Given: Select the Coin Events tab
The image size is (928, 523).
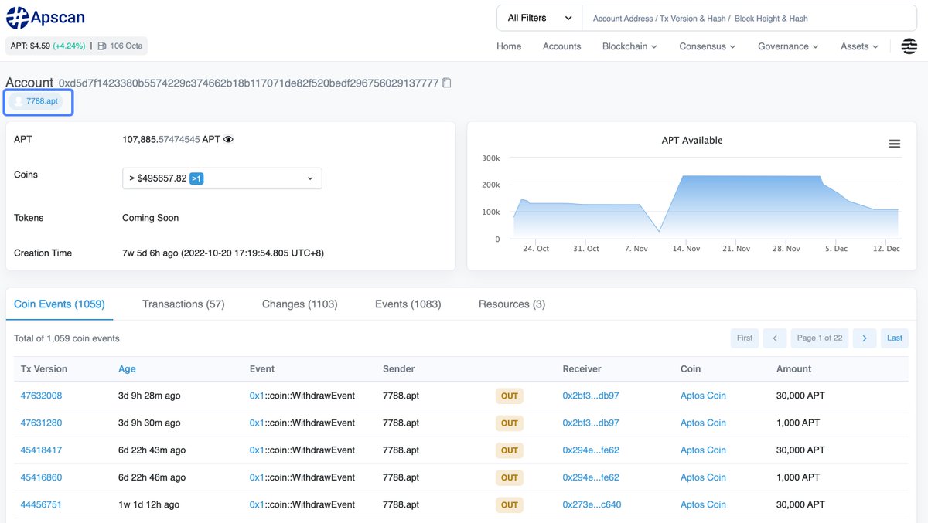Looking at the screenshot, I should 60,304.
